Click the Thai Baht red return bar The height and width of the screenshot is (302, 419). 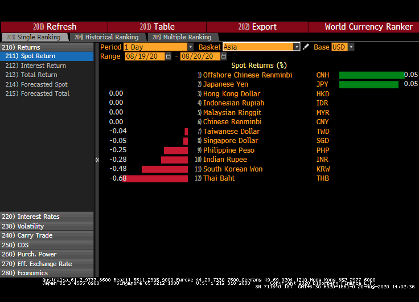(x=155, y=178)
